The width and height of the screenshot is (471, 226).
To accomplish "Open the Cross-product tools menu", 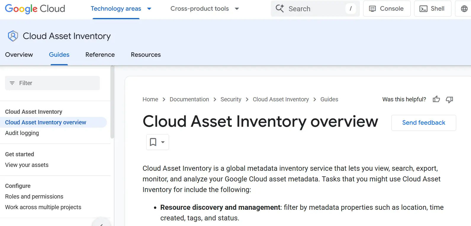I will (200, 9).
